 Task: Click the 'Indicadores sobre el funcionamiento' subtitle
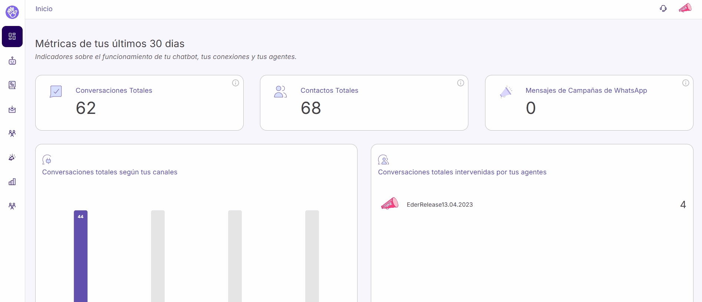point(166,57)
